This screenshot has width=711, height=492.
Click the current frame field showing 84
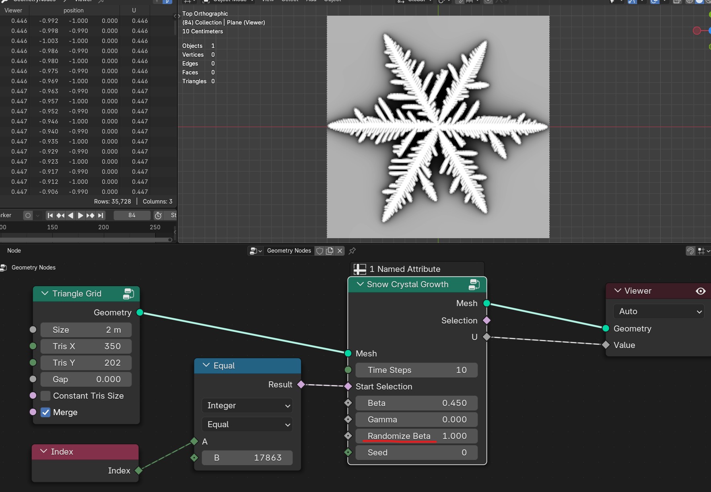132,215
